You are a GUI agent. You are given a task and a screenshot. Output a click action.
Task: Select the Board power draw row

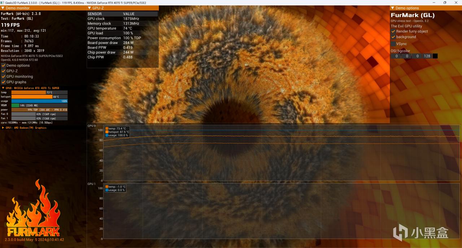point(122,43)
